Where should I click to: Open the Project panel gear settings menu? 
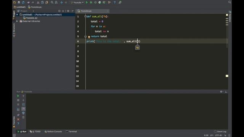point(68,11)
